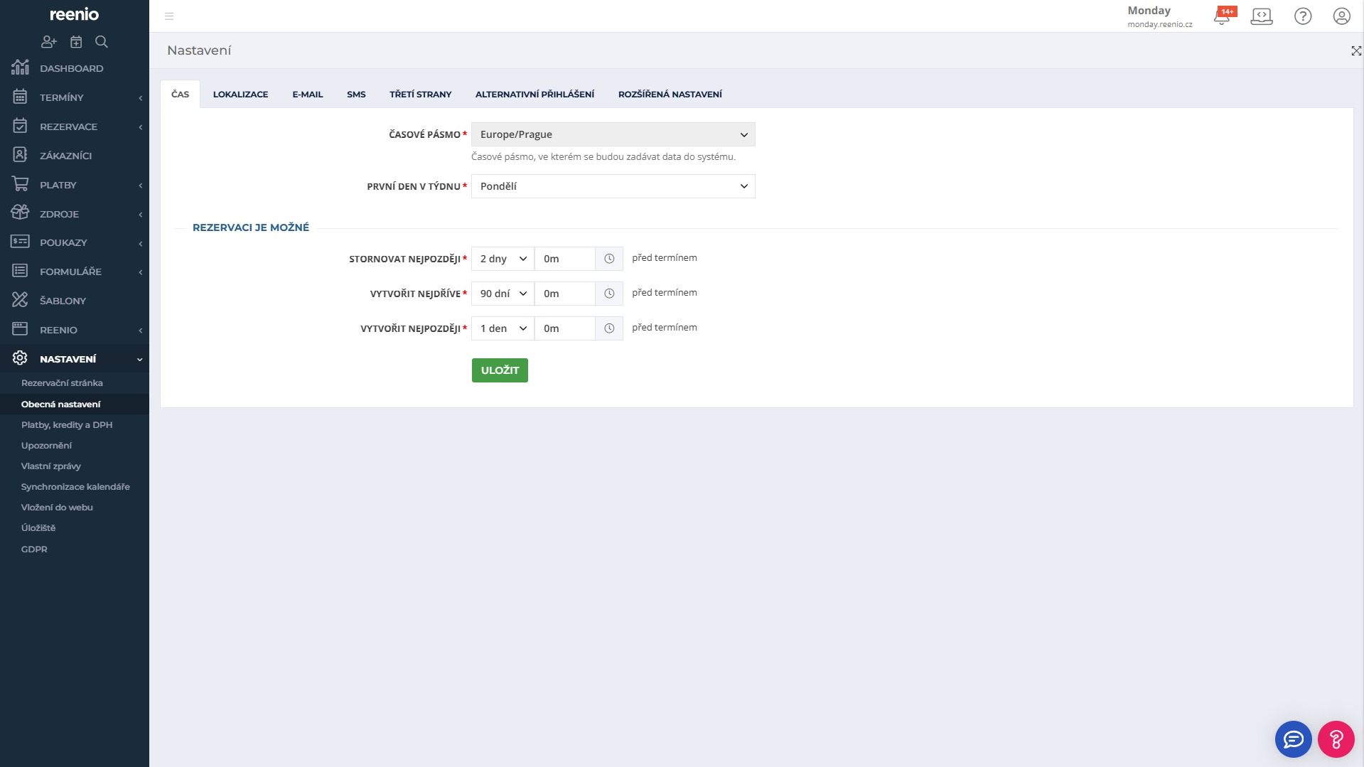Click the Reenio window icon
This screenshot has height=767, width=1364.
[20, 329]
